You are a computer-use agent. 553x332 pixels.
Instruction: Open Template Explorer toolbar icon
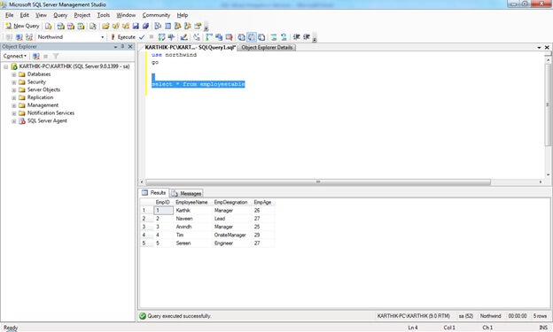click(188, 26)
